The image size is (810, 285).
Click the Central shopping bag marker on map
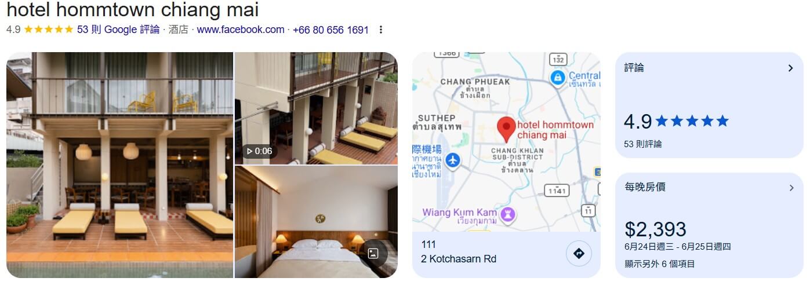557,77
